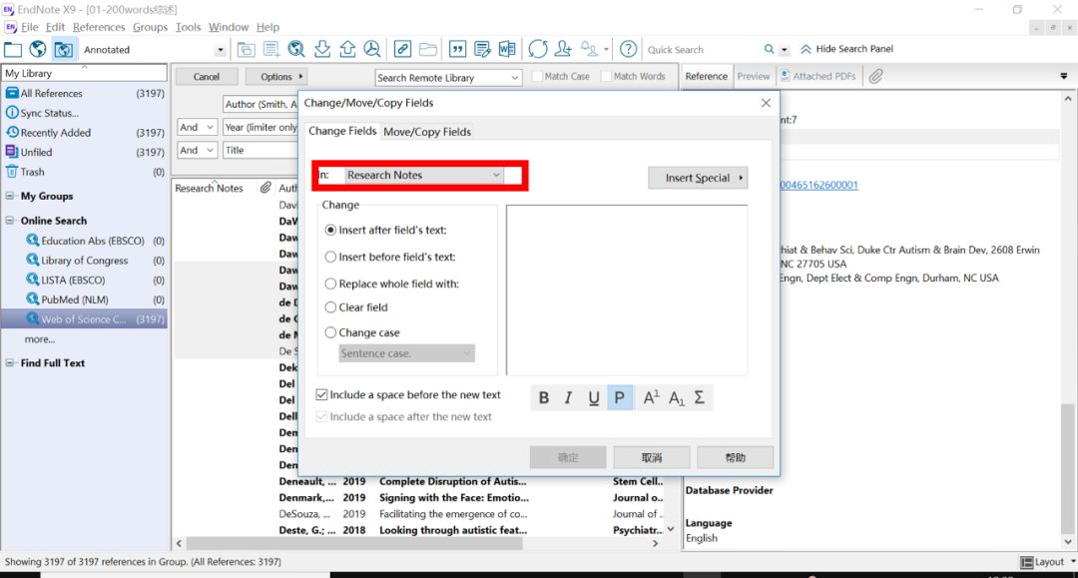This screenshot has width=1078, height=578.
Task: Open the Insert Special menu button
Action: (697, 178)
